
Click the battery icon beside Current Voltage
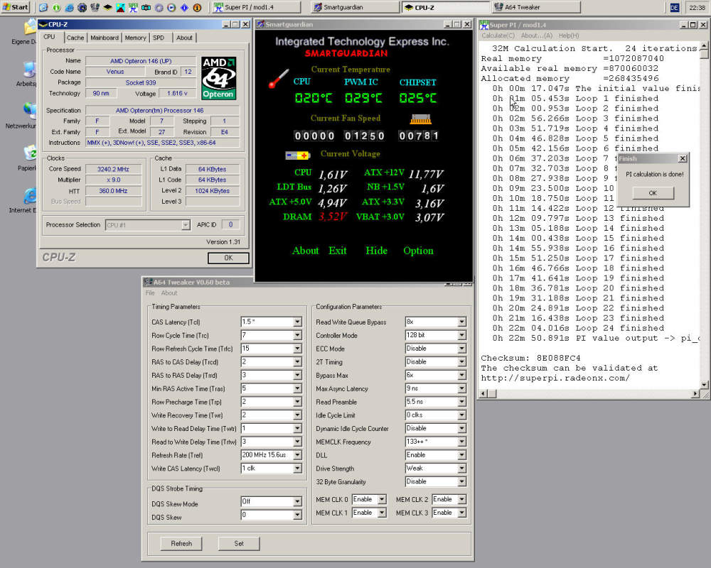click(x=297, y=155)
